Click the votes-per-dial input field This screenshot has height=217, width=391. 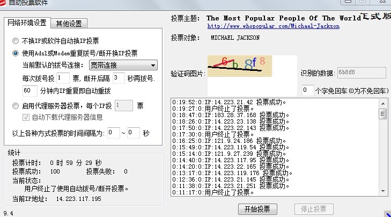[x=63, y=78]
